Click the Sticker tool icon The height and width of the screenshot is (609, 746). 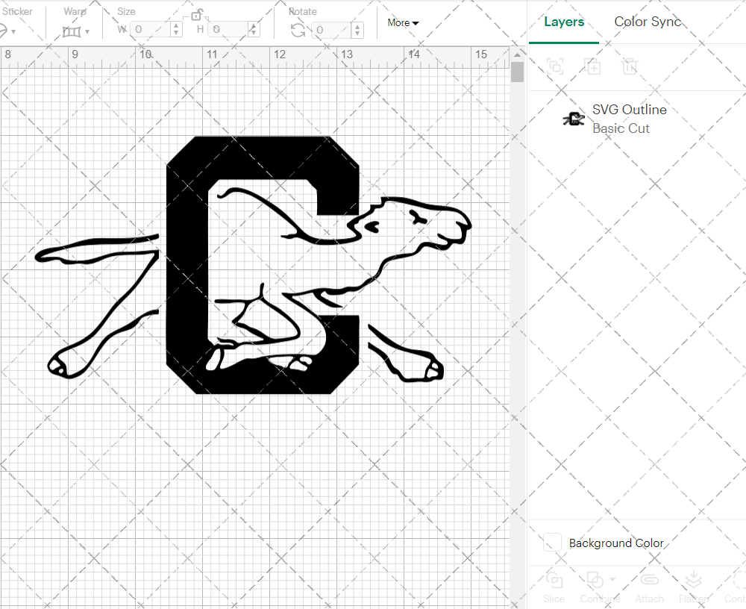[3, 30]
